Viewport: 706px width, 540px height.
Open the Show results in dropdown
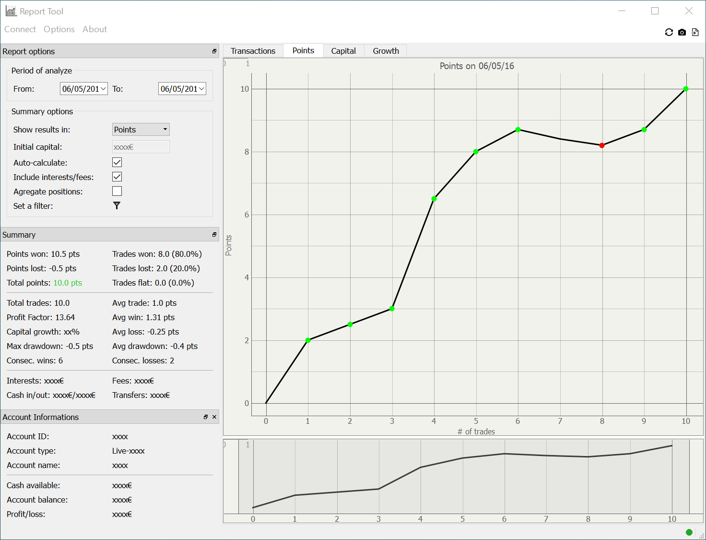pos(141,130)
